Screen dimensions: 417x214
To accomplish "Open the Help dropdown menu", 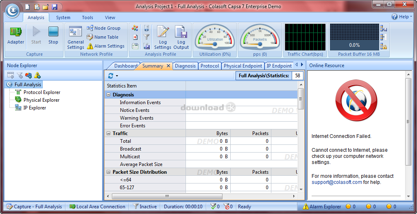I will click(402, 17).
